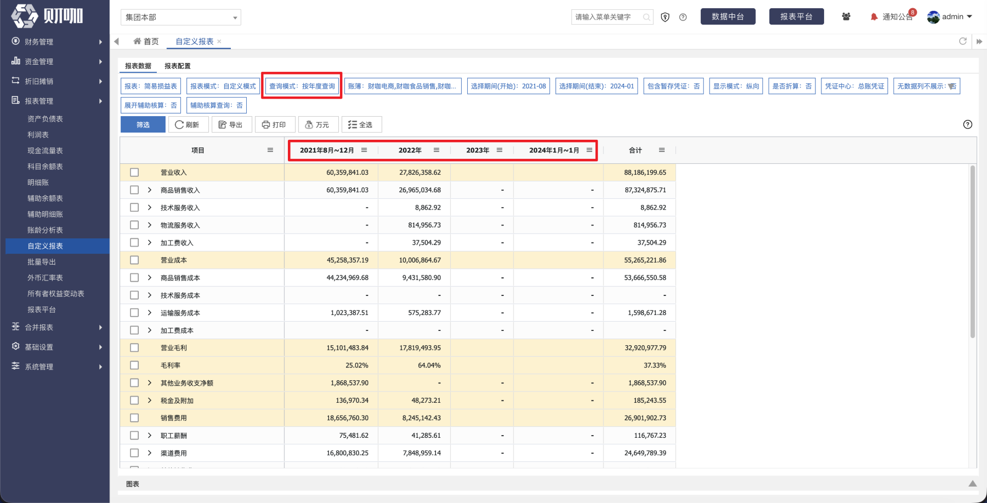Click the page reload icon near tabs
This screenshot has height=503, width=987.
point(963,41)
